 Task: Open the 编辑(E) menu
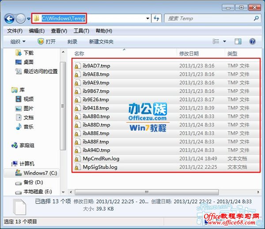37,31
